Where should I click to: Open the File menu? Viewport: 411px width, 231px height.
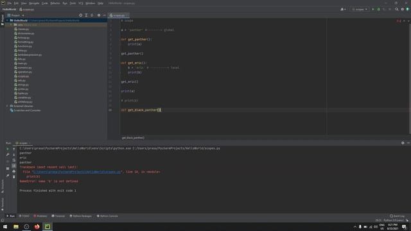[x=10, y=3]
